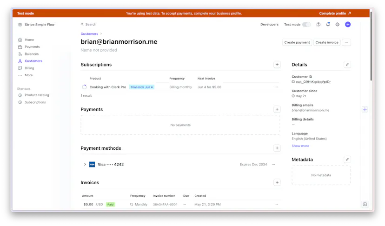Open Developers in the top bar
The height and width of the screenshot is (226, 385).
coord(269,24)
